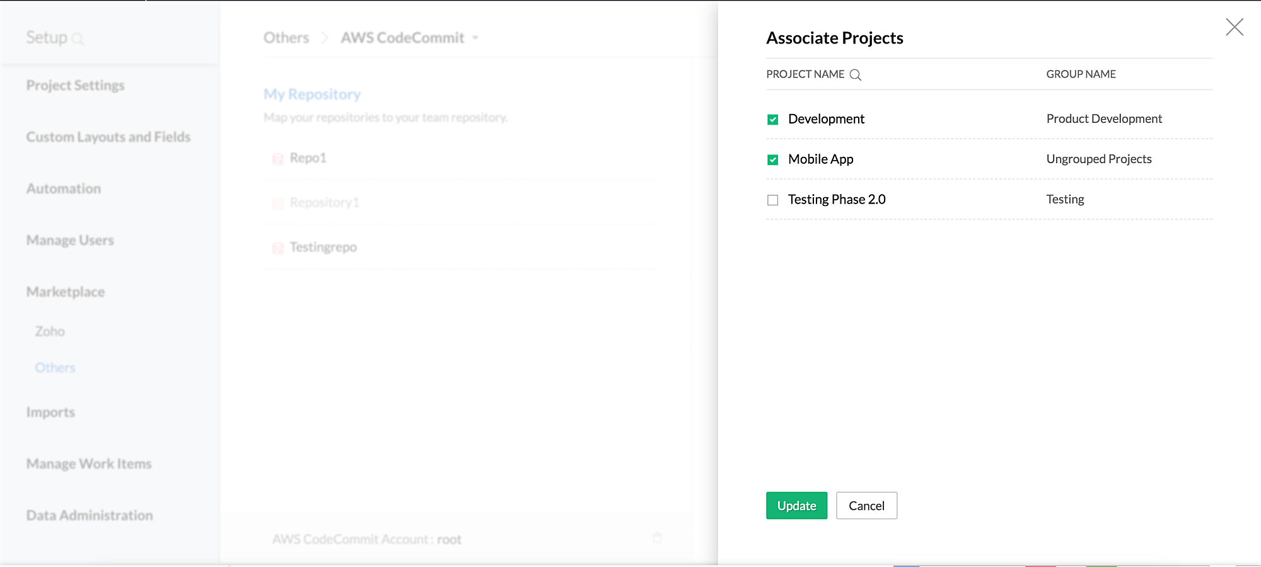Open the My Repository link
1261x567 pixels.
[x=312, y=94]
